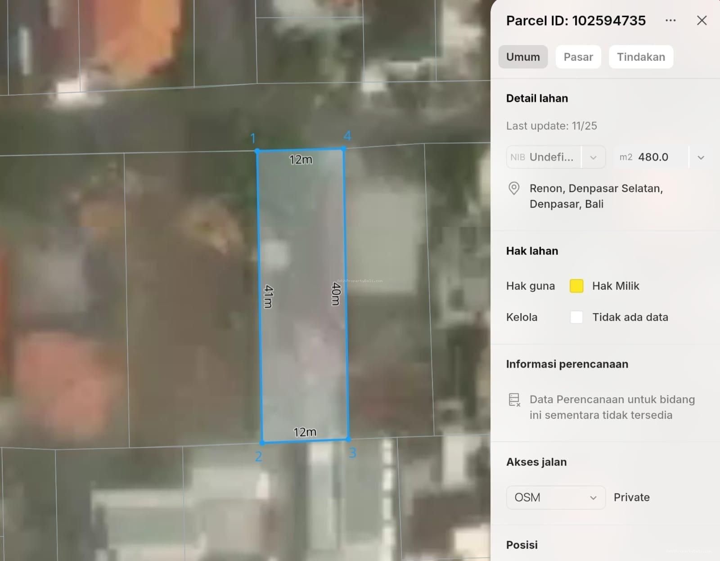Expand the m2 area unit dropdown
This screenshot has height=561, width=720.
click(701, 157)
